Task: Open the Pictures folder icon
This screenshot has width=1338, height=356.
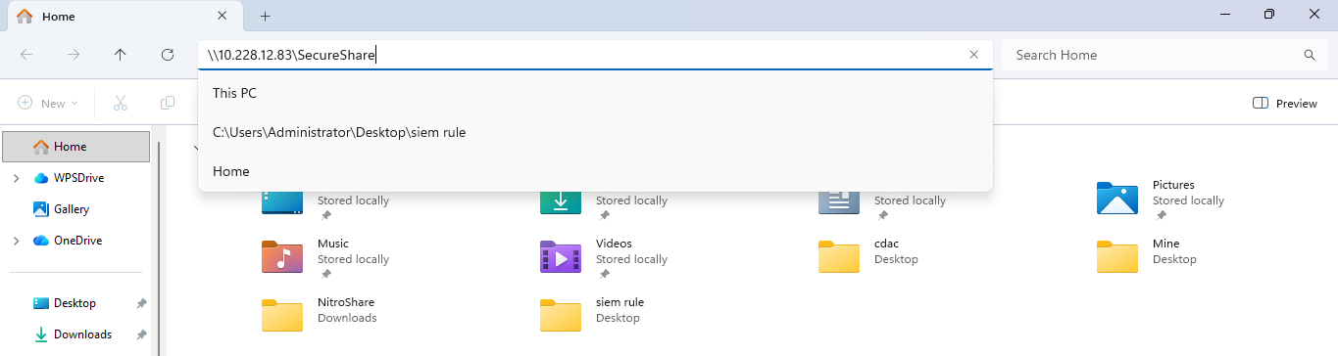Action: point(1117,199)
